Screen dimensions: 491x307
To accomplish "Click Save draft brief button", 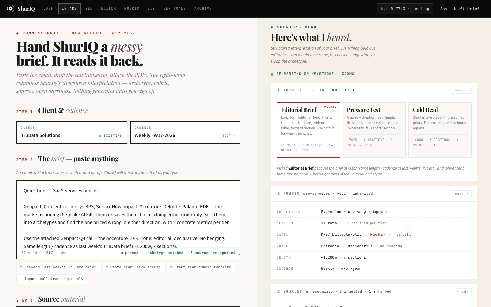I will pos(460,9).
